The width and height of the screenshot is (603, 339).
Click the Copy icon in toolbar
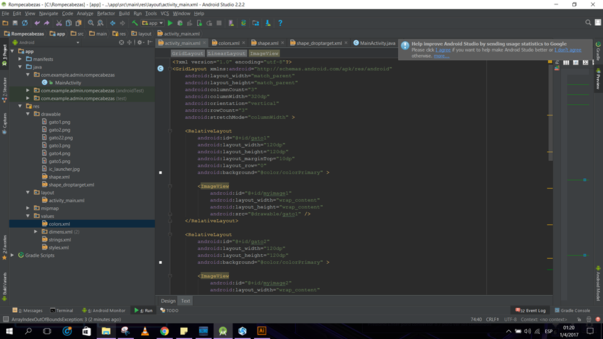(68, 23)
